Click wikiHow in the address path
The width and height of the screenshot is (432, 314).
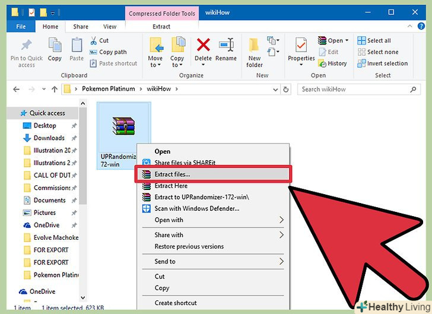pyautogui.click(x=158, y=89)
